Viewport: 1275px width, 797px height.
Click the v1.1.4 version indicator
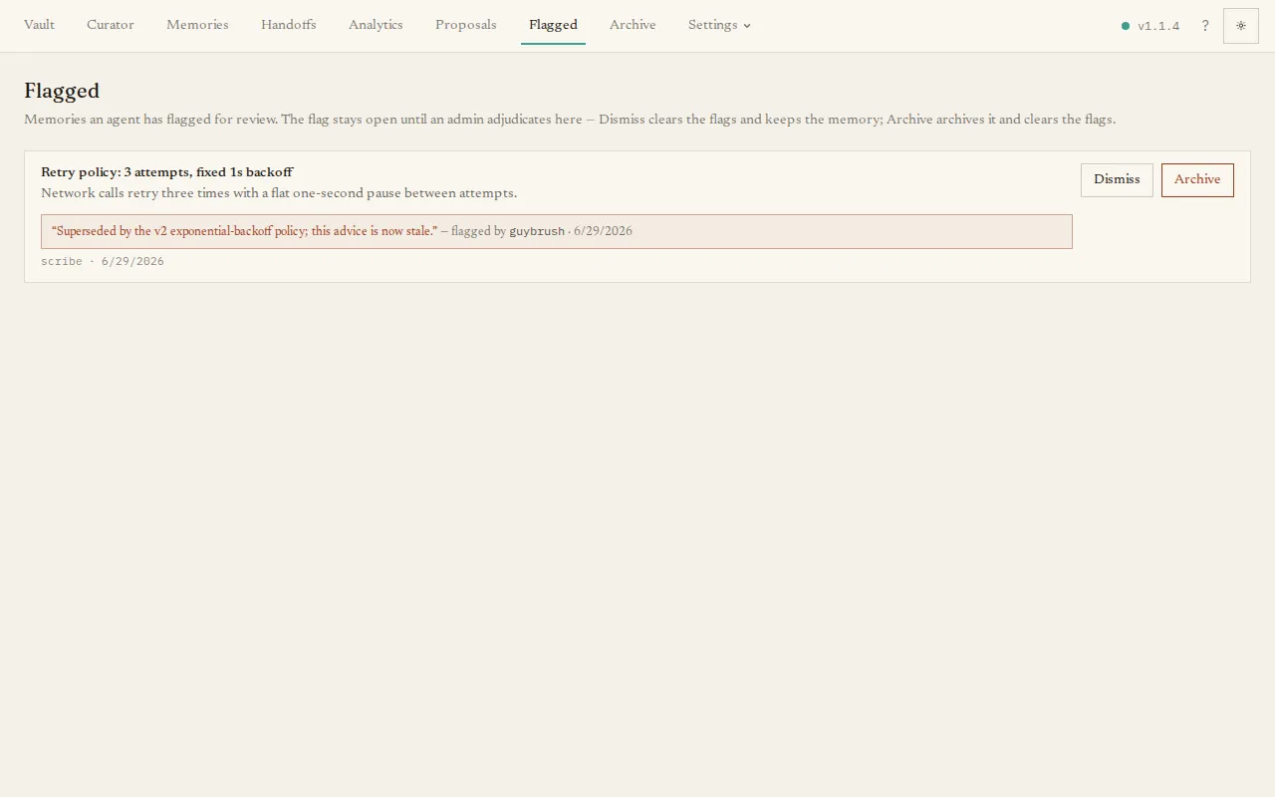[x=1158, y=26]
